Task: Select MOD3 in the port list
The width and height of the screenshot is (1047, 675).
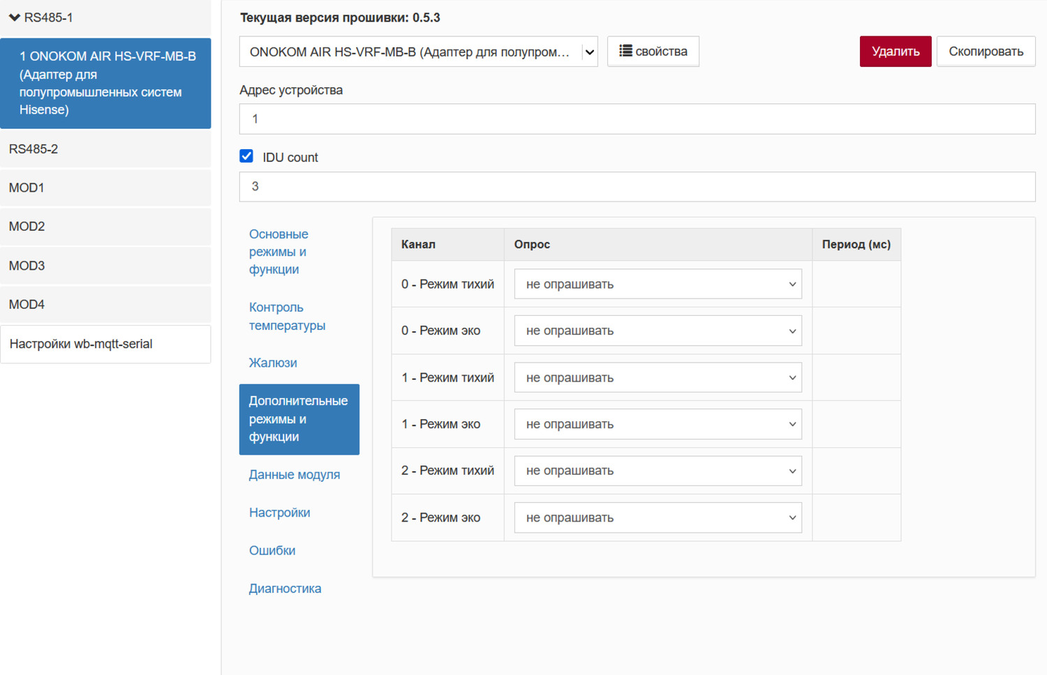Action: tap(105, 266)
